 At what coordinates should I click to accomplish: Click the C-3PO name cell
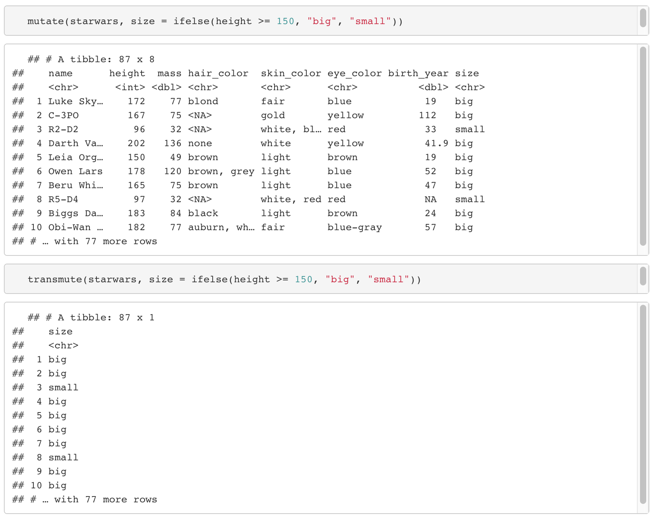click(63, 115)
